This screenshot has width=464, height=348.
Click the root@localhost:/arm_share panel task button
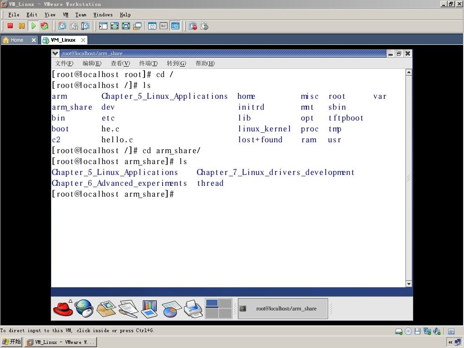pos(283,309)
